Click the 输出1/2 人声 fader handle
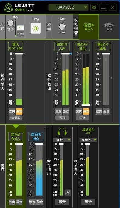Screen dimensions: 120x208 click(65, 54)
